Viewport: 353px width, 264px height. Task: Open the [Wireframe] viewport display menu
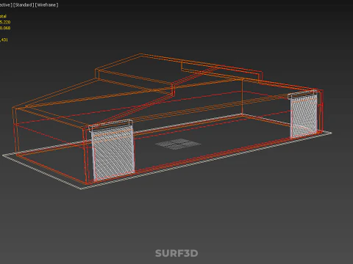(47, 5)
